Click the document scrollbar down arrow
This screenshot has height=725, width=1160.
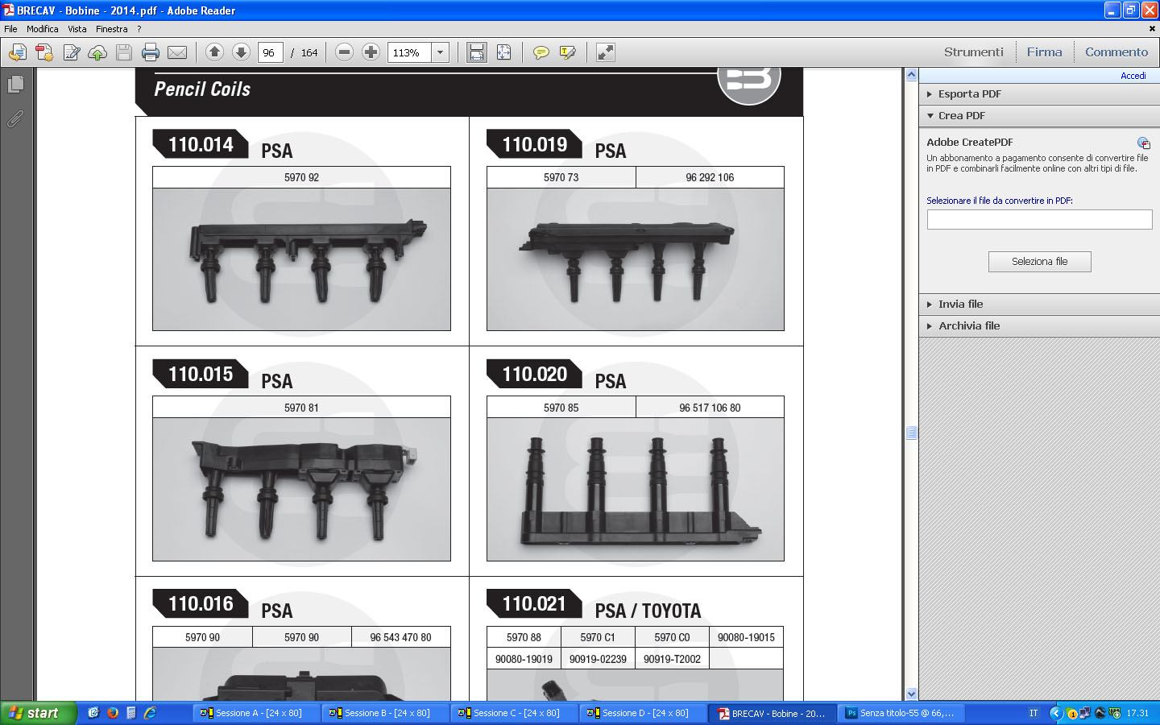[911, 694]
